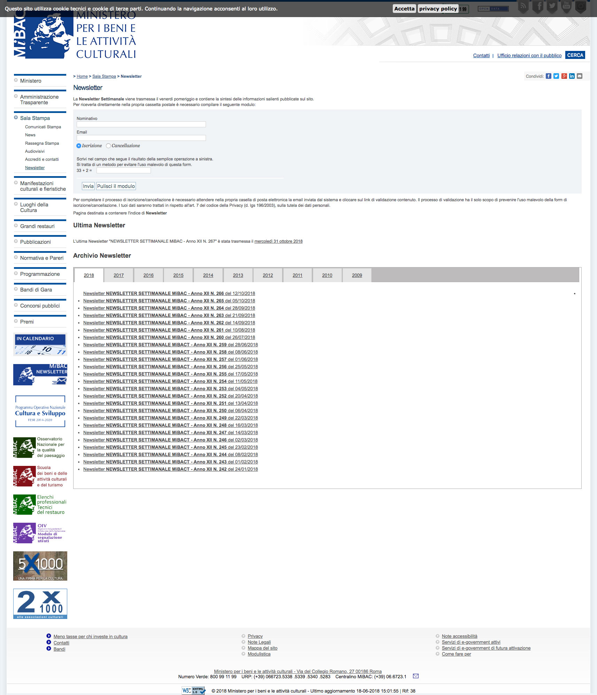The height and width of the screenshot is (695, 597).
Task: Share the page on Facebook icon
Action: coord(549,76)
